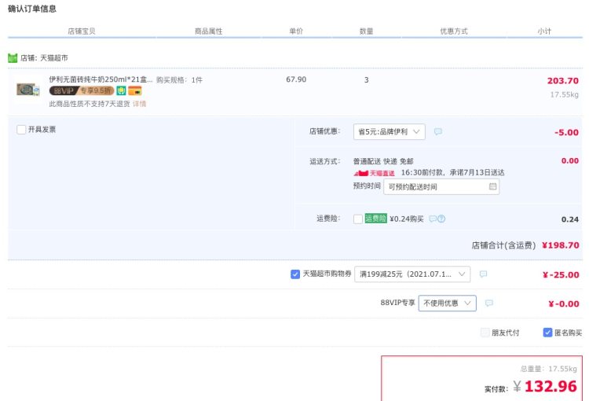Click the 商品属性 column header
The height and width of the screenshot is (401, 589).
point(208,31)
